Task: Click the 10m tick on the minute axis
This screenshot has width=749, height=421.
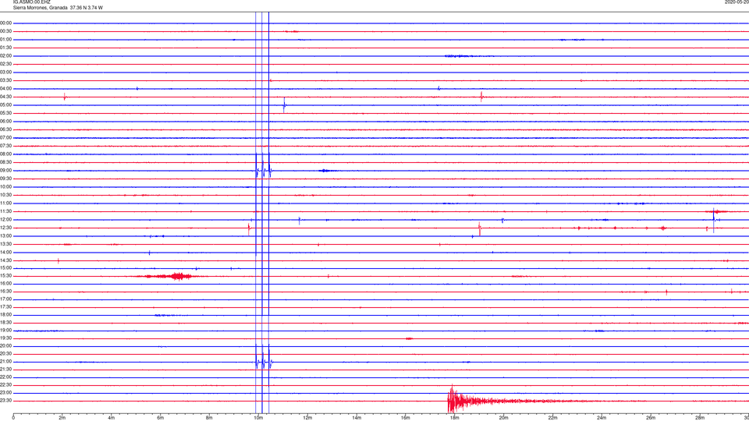Action: click(258, 418)
